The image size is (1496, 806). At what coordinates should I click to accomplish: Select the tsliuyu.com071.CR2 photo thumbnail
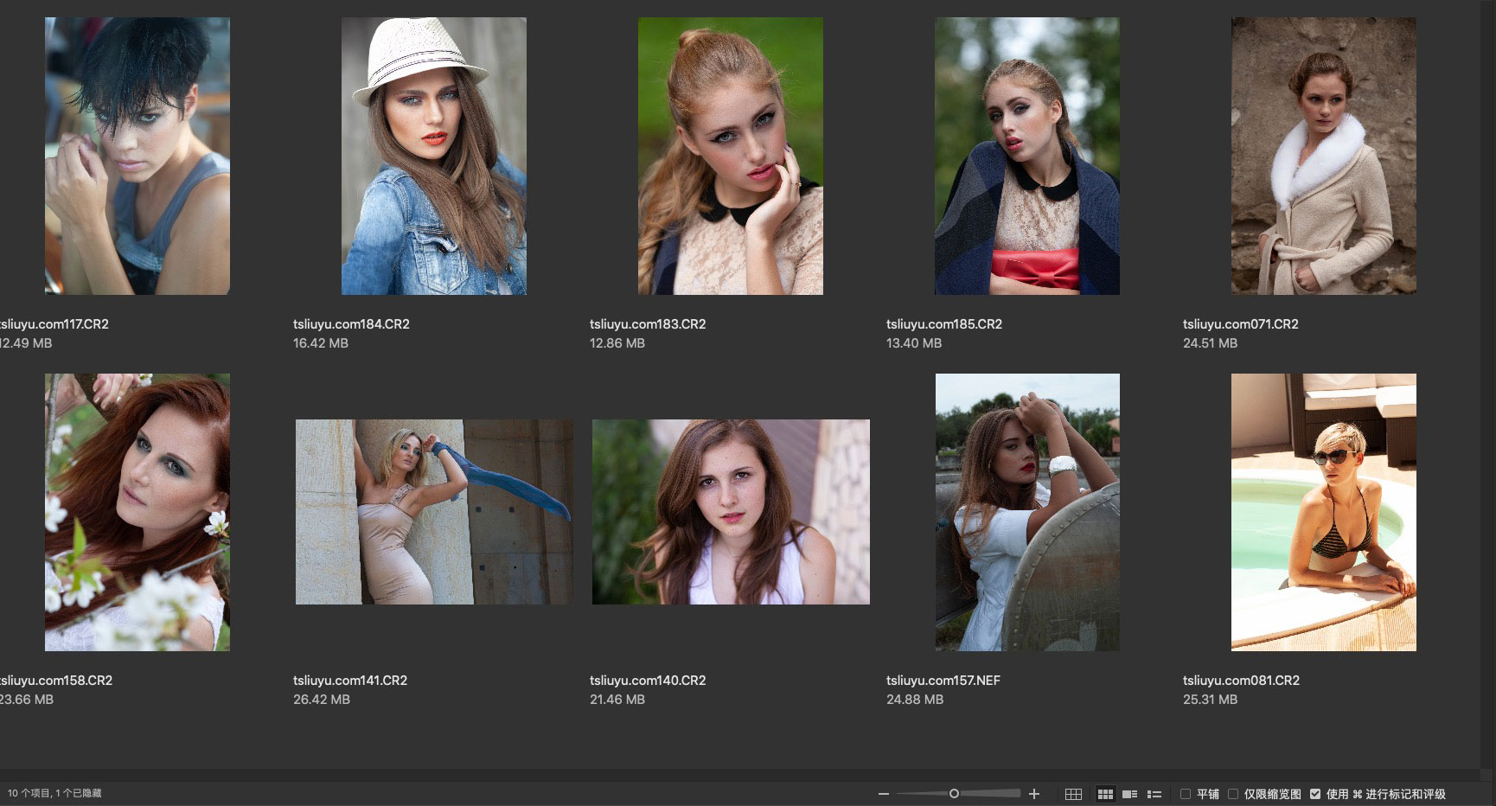pos(1323,156)
